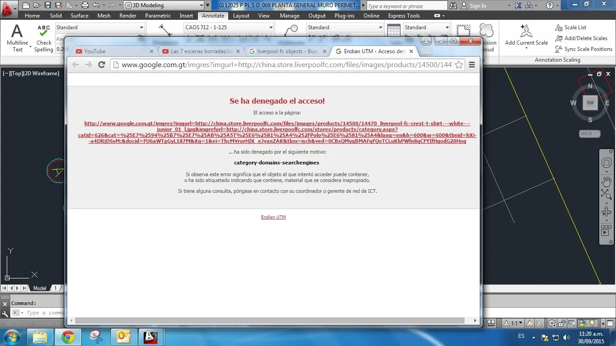
Task: Click the denied liverpoolfc URL link
Action: coord(277,132)
